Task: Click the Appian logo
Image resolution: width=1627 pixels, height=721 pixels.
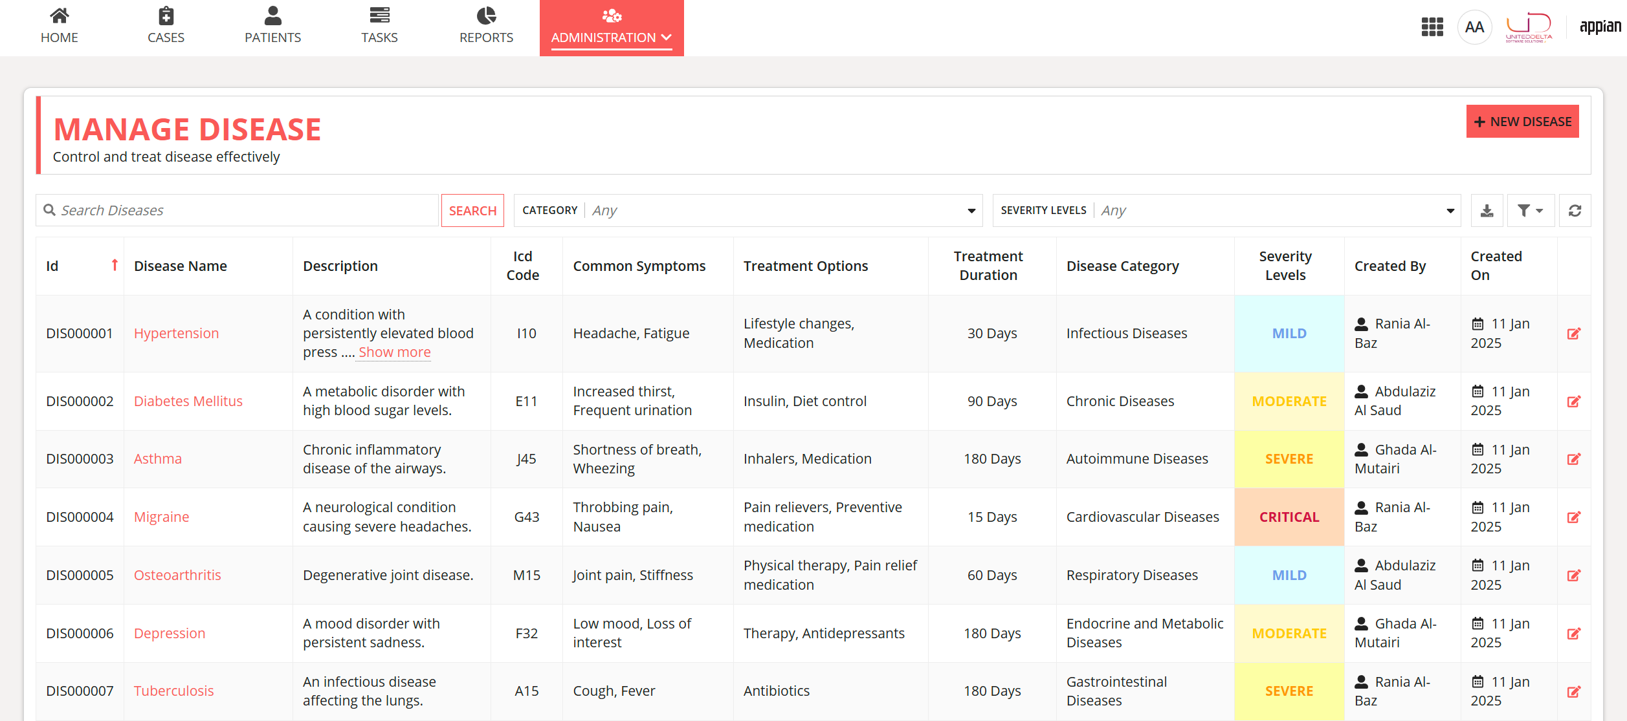Action: tap(1600, 27)
